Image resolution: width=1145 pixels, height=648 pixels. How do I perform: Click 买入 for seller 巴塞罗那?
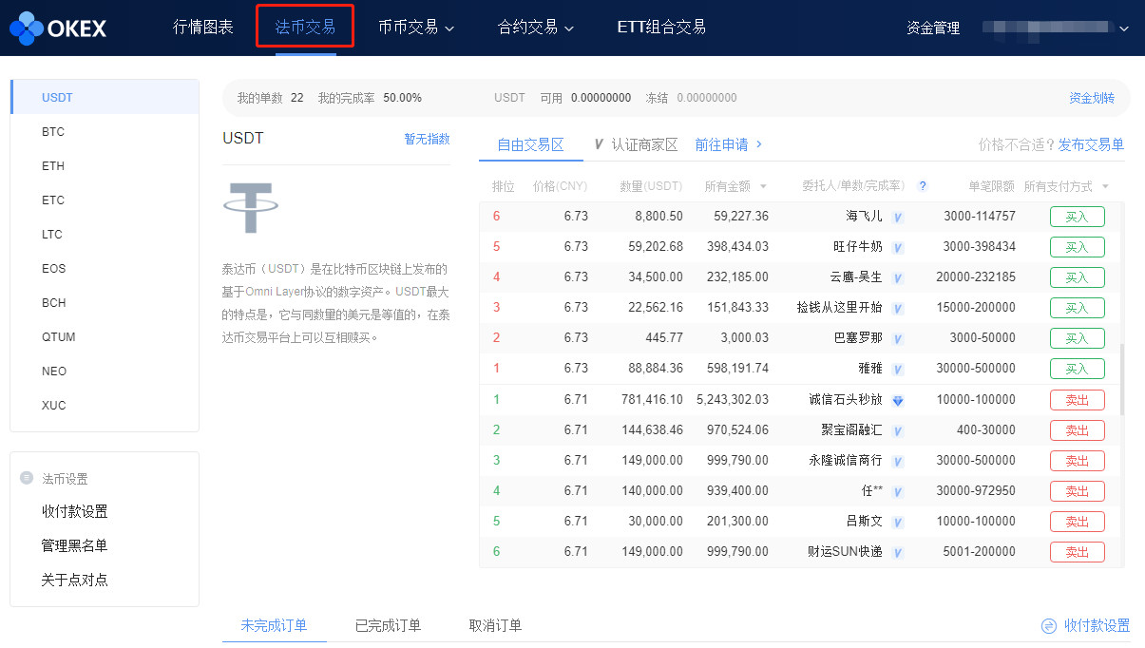pos(1077,338)
